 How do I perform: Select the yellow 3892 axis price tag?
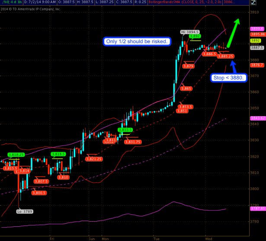tap(255, 41)
